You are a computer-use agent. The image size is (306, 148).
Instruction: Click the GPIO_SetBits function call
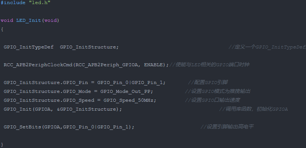(x=22, y=127)
